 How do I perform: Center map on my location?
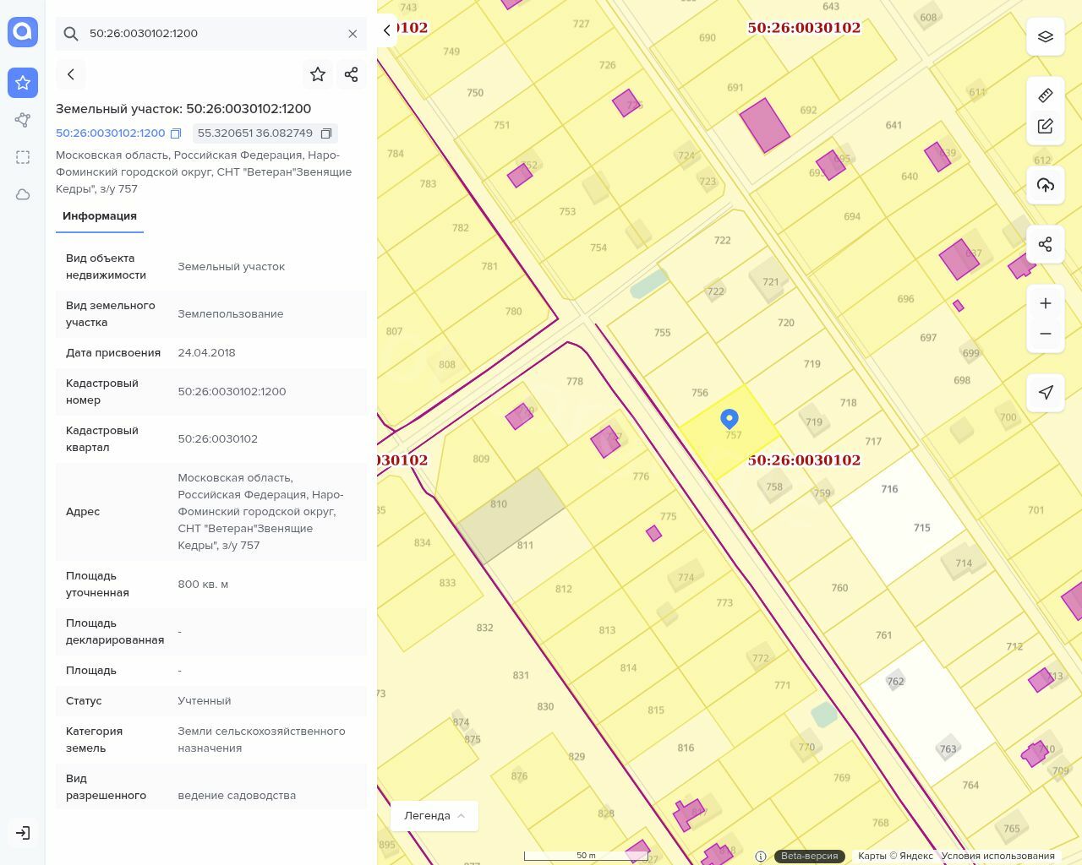point(1045,392)
